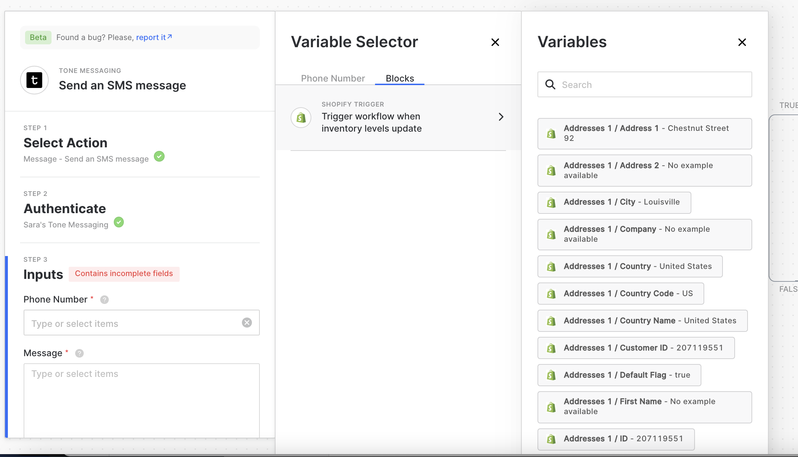
Task: Pick the Addresses 1 / Country Code variable
Action: [x=621, y=294]
